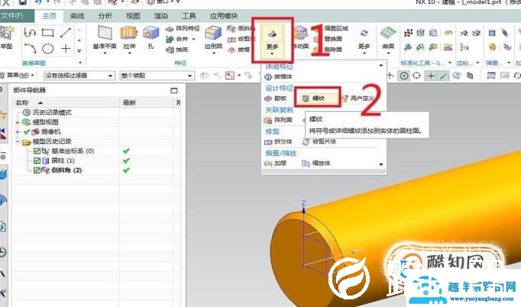Click the 草图 sketch icon
Image resolution: width=521 pixels, height=307 pixels.
click(x=7, y=37)
